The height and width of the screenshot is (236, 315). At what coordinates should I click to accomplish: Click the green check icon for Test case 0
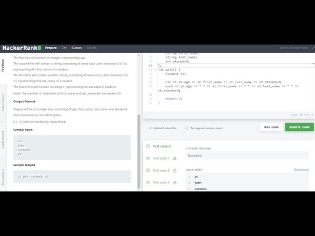148,146
